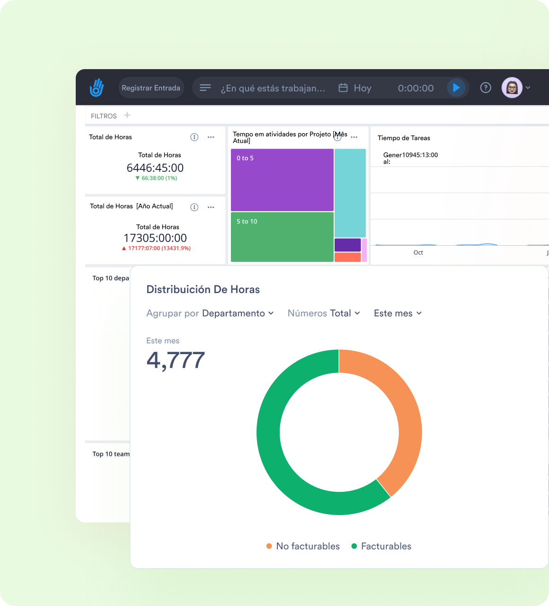Show info for Total de Horas Año Actual

pyautogui.click(x=194, y=207)
